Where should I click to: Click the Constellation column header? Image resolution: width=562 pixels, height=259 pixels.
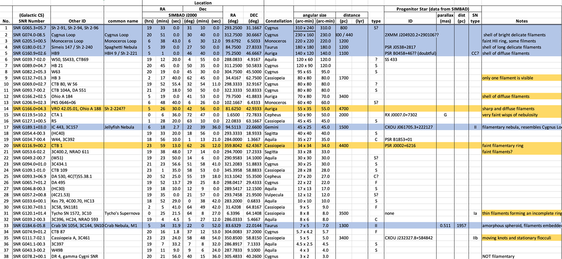279,21
